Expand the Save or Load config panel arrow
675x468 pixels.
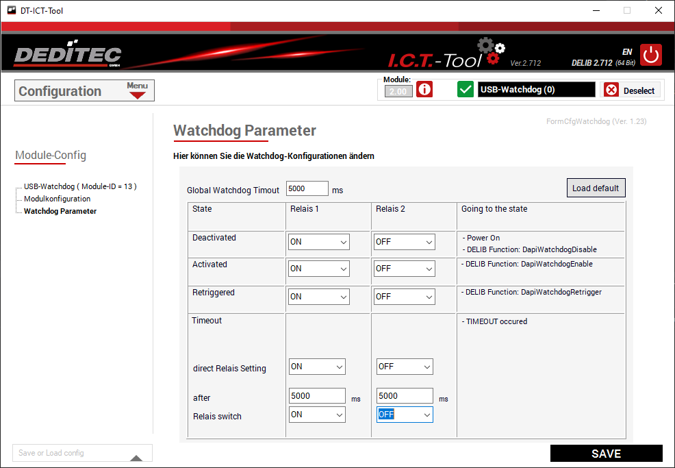pyautogui.click(x=136, y=458)
